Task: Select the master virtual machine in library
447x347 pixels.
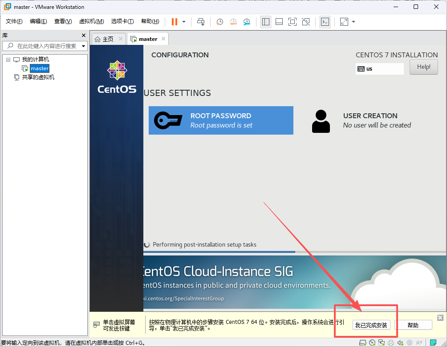Action: (40, 68)
